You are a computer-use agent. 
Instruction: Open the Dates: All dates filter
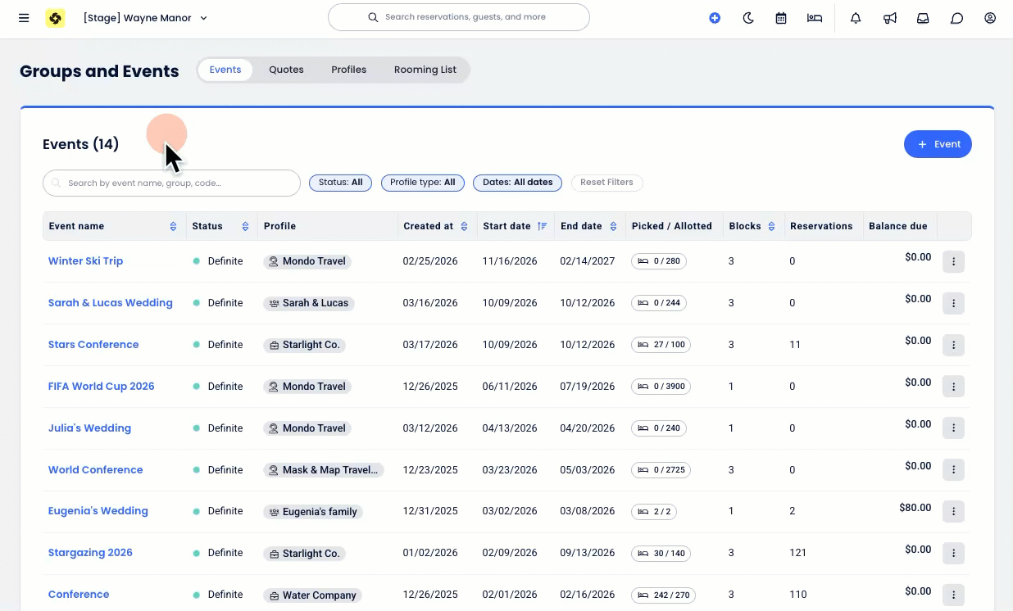[x=517, y=183]
